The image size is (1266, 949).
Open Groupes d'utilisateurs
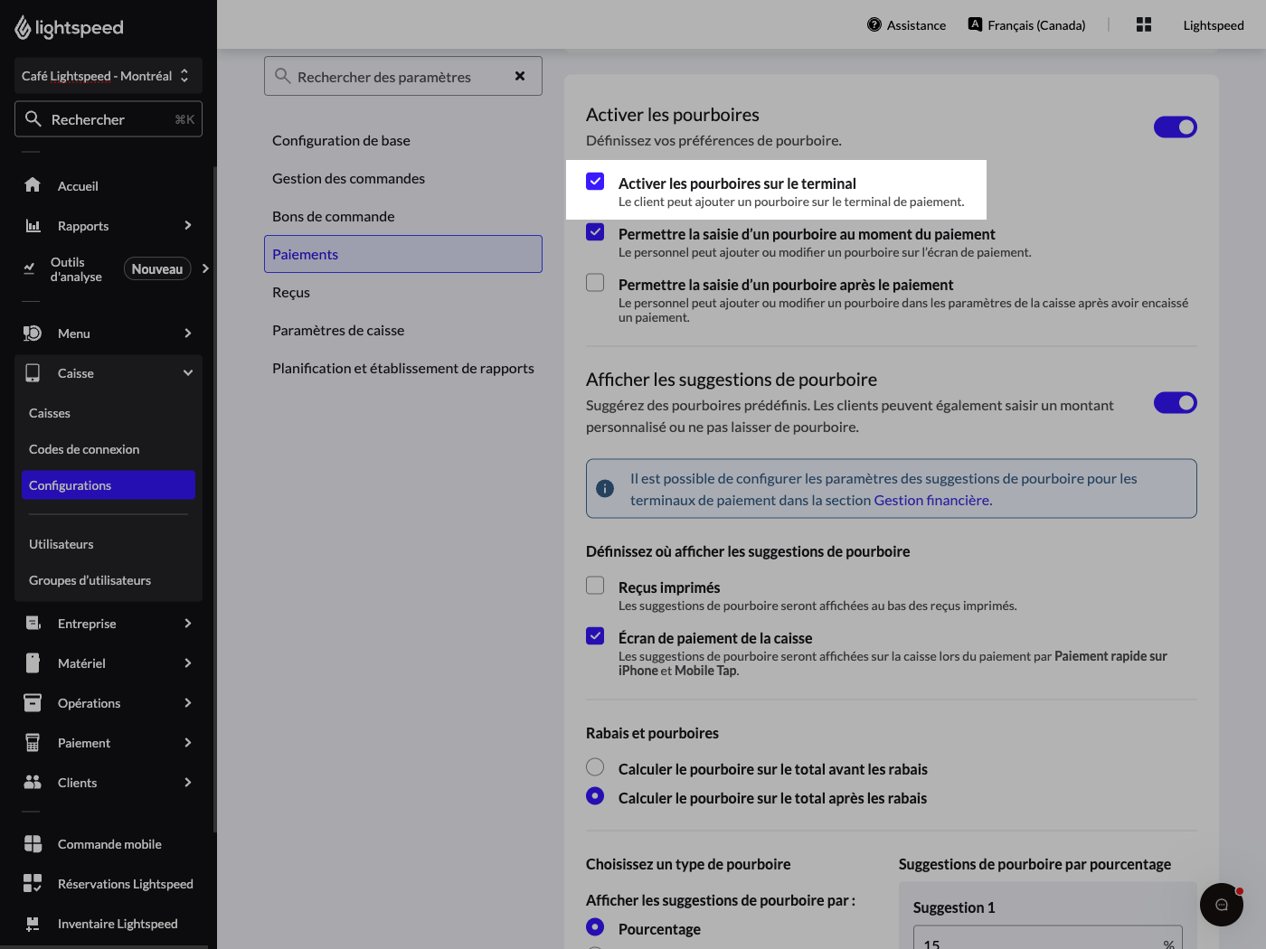pos(109,580)
